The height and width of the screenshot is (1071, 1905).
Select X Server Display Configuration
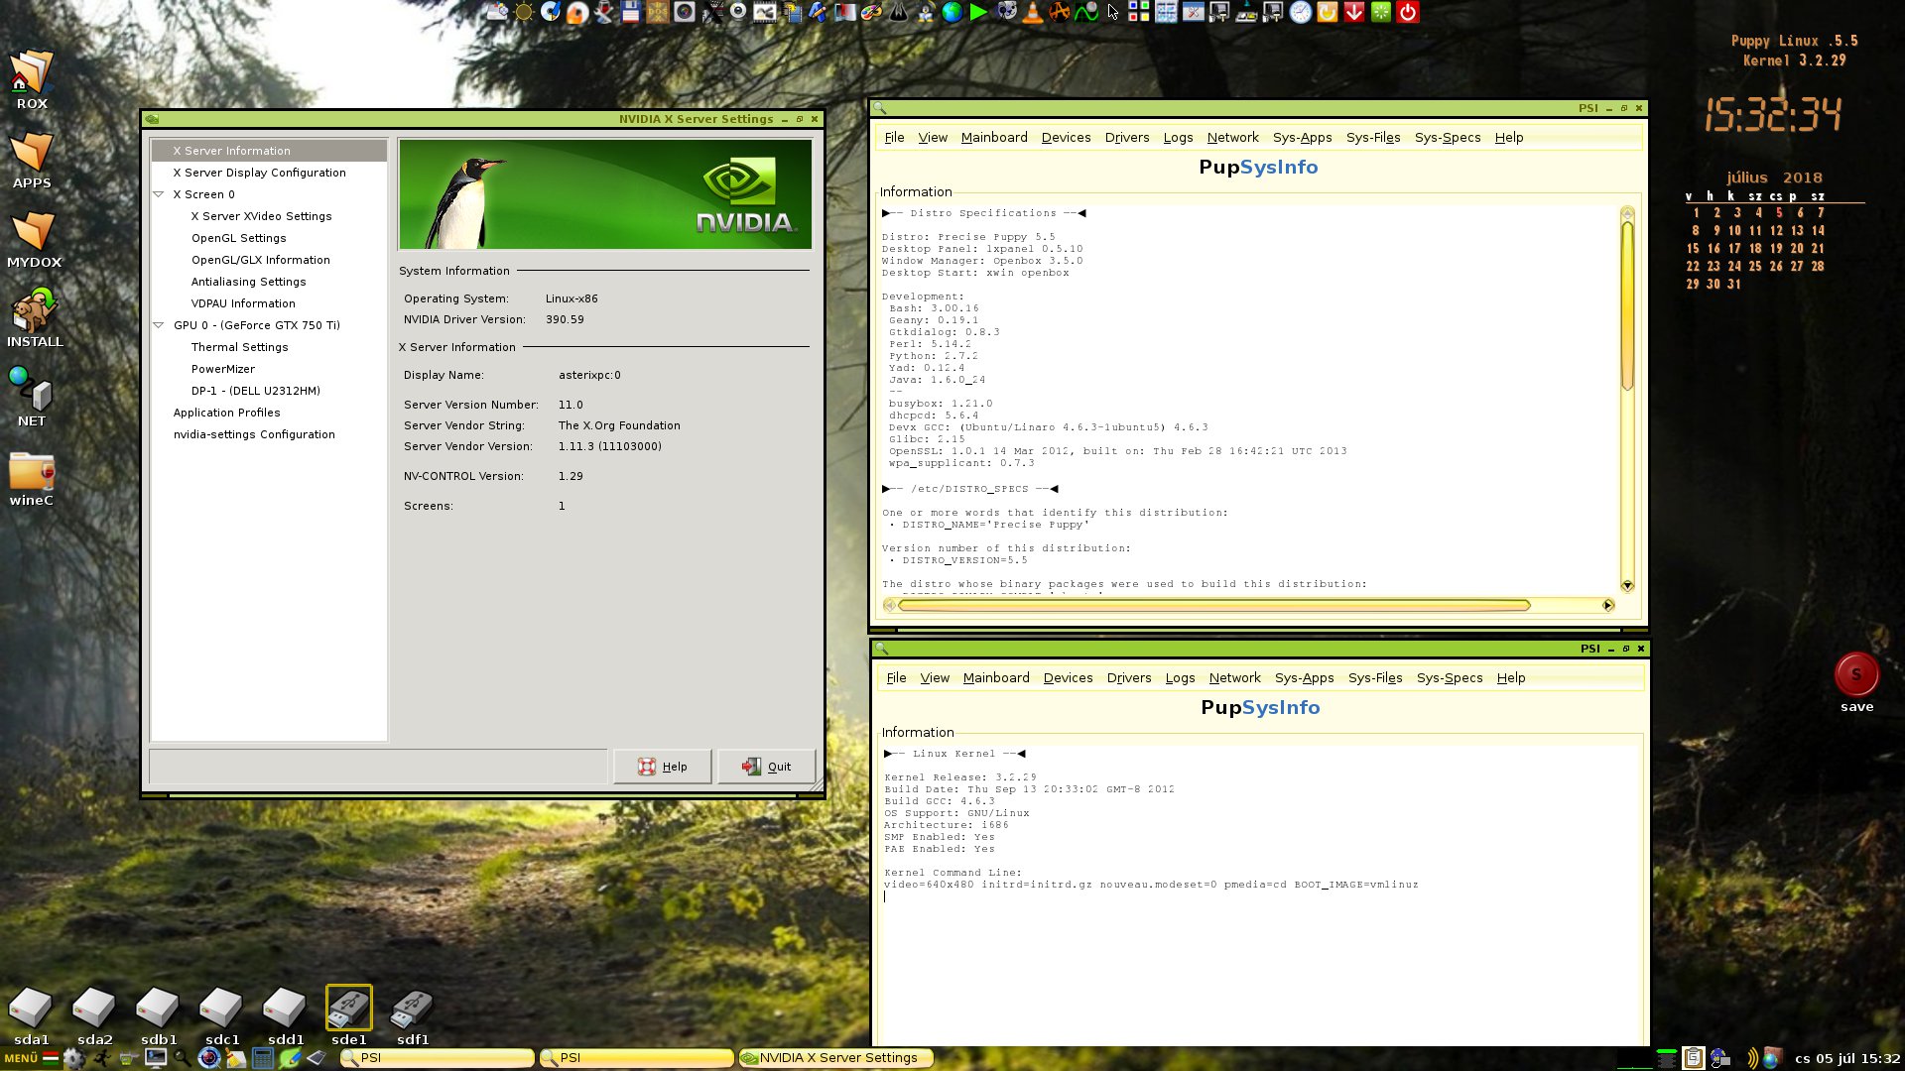(259, 173)
